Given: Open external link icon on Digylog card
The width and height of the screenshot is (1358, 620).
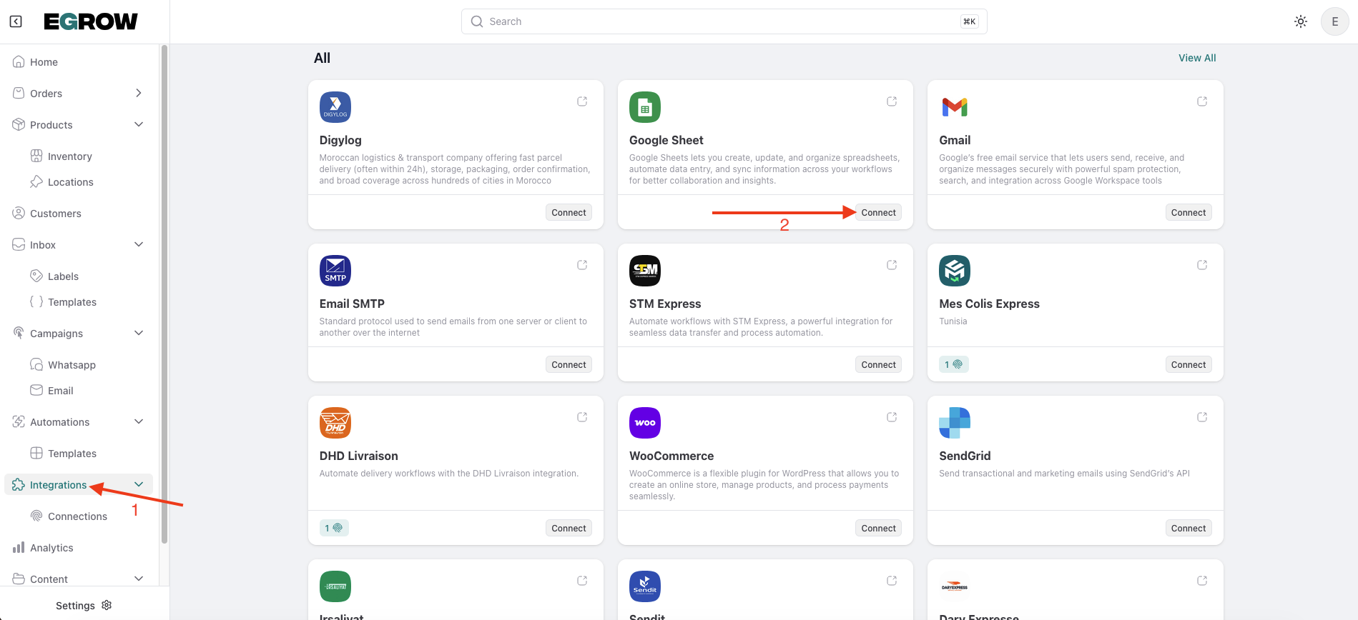Looking at the screenshot, I should pos(582,101).
